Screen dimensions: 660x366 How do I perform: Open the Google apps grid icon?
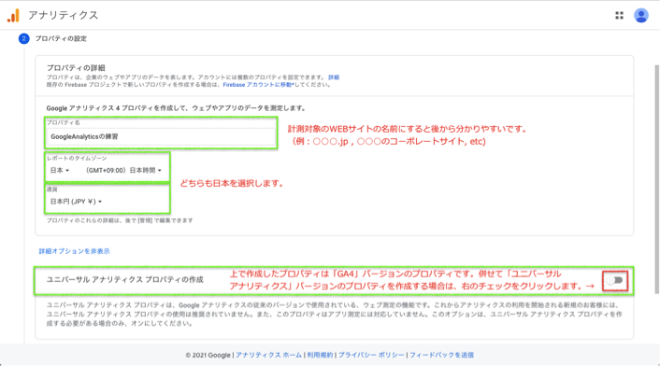coord(619,16)
